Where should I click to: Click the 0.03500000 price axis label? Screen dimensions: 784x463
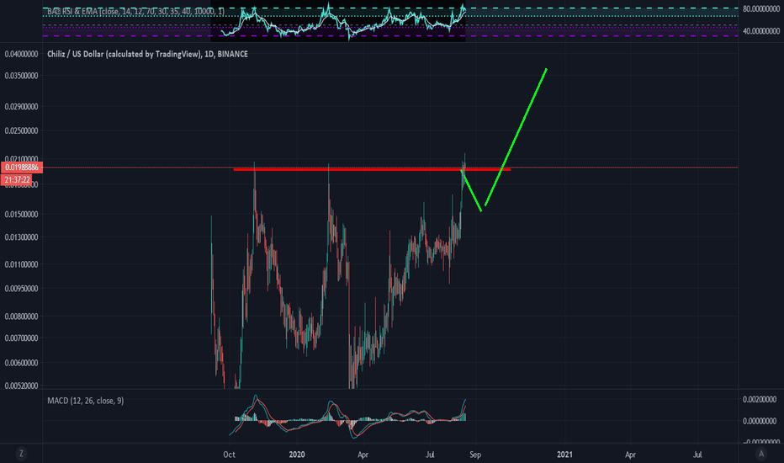[22, 76]
